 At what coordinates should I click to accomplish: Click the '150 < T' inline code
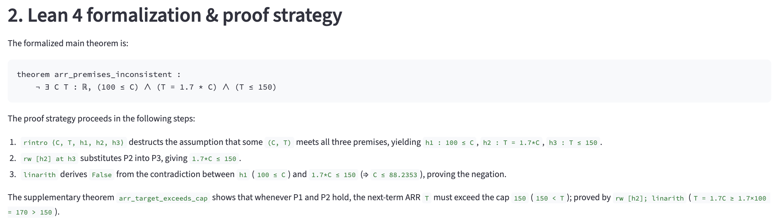coord(550,198)
